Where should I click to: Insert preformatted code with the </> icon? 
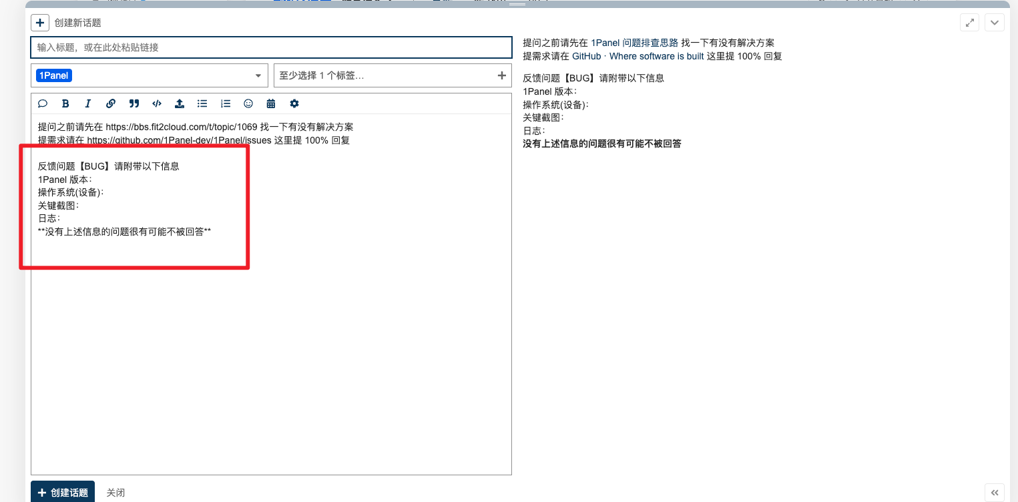[x=157, y=103]
